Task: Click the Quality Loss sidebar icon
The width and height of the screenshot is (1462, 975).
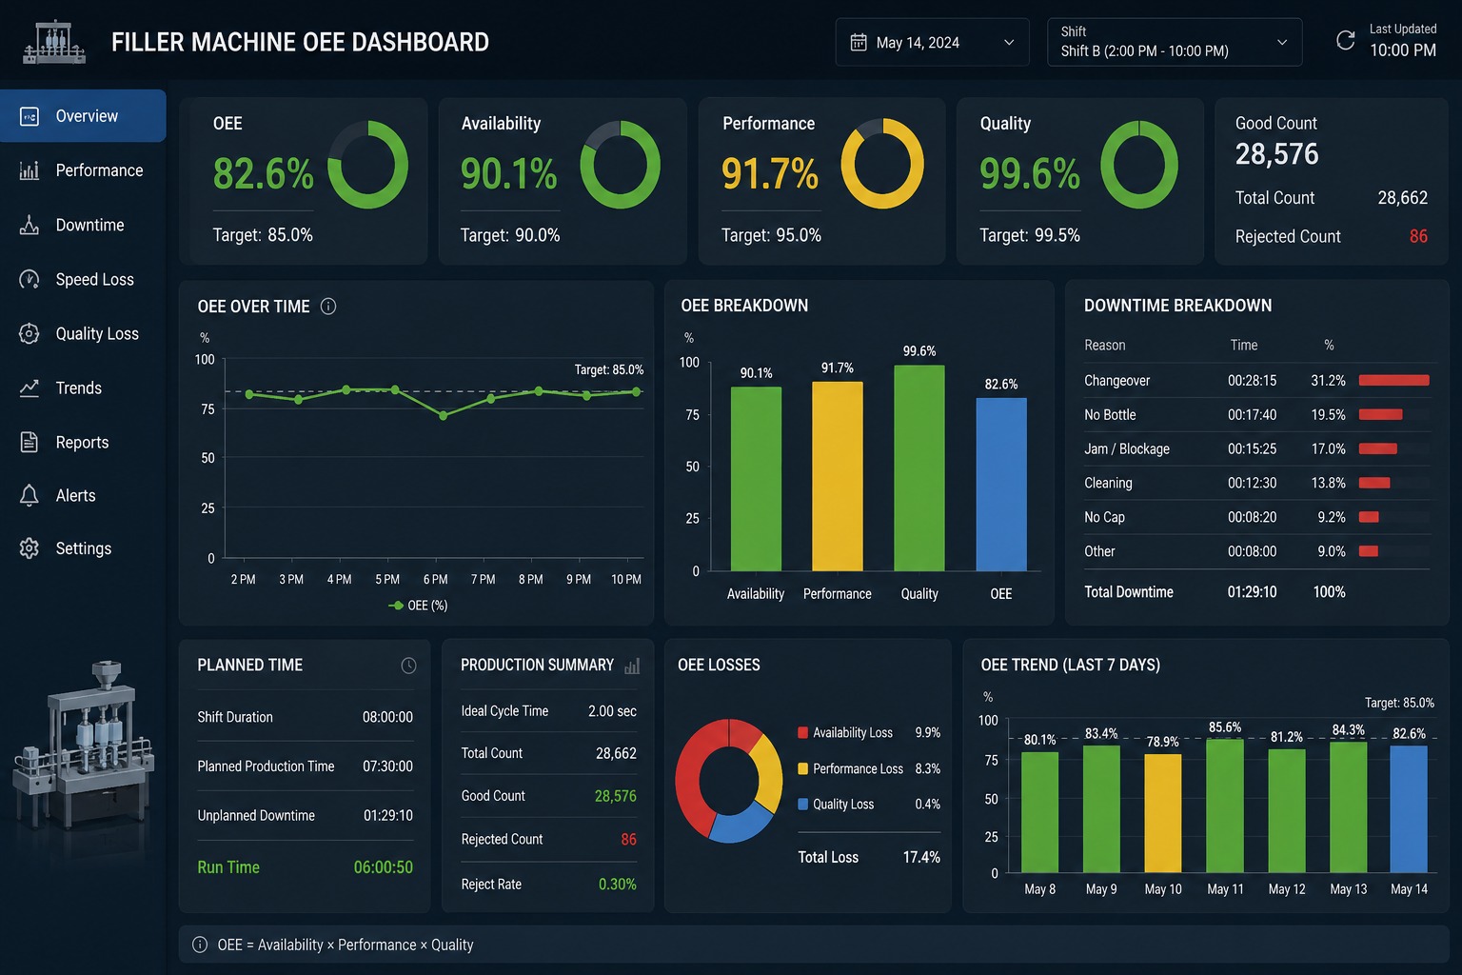Action: (30, 333)
